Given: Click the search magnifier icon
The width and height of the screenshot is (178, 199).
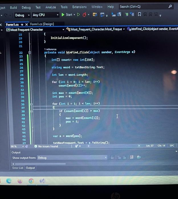Looking at the screenshot, I should (170, 6).
